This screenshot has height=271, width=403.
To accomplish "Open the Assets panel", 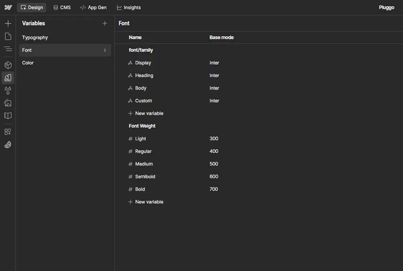I will coord(8,103).
